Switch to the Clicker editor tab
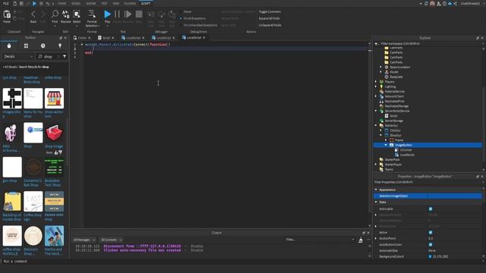 (x=82, y=38)
